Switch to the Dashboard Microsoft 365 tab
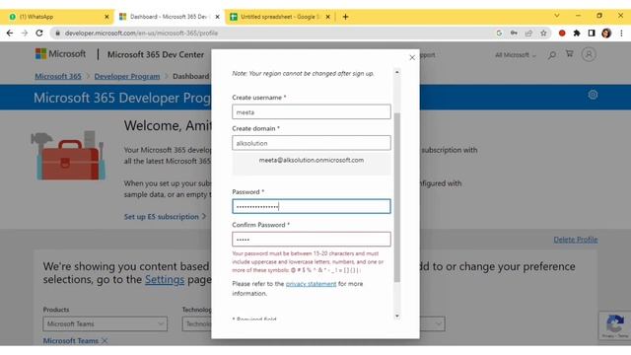Viewport: 631px width, 355px height. (168, 17)
